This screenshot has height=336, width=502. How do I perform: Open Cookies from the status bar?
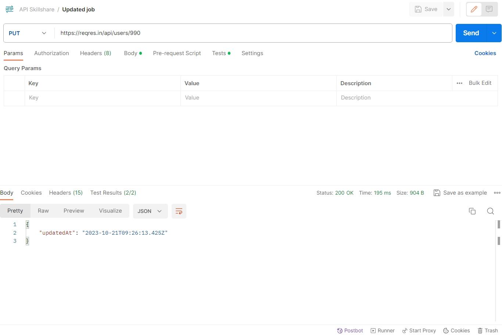[x=456, y=330]
